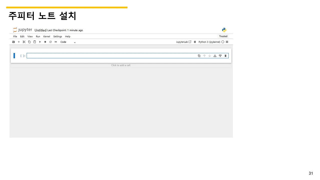Open the cell type dropdown showing Code

68,42
